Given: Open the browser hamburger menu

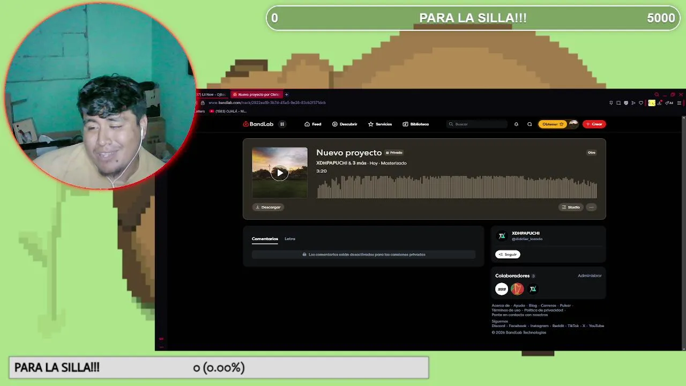Looking at the screenshot, I should (x=679, y=103).
